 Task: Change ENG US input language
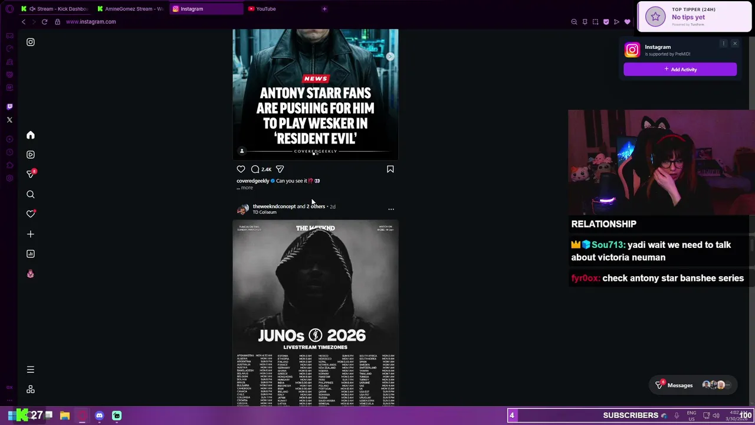pos(691,416)
